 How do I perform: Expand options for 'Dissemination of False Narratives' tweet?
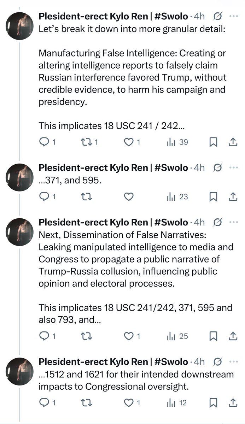click(x=234, y=222)
